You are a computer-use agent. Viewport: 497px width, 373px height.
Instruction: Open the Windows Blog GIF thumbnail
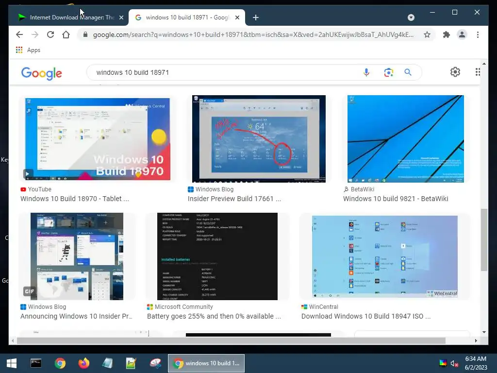(x=77, y=256)
